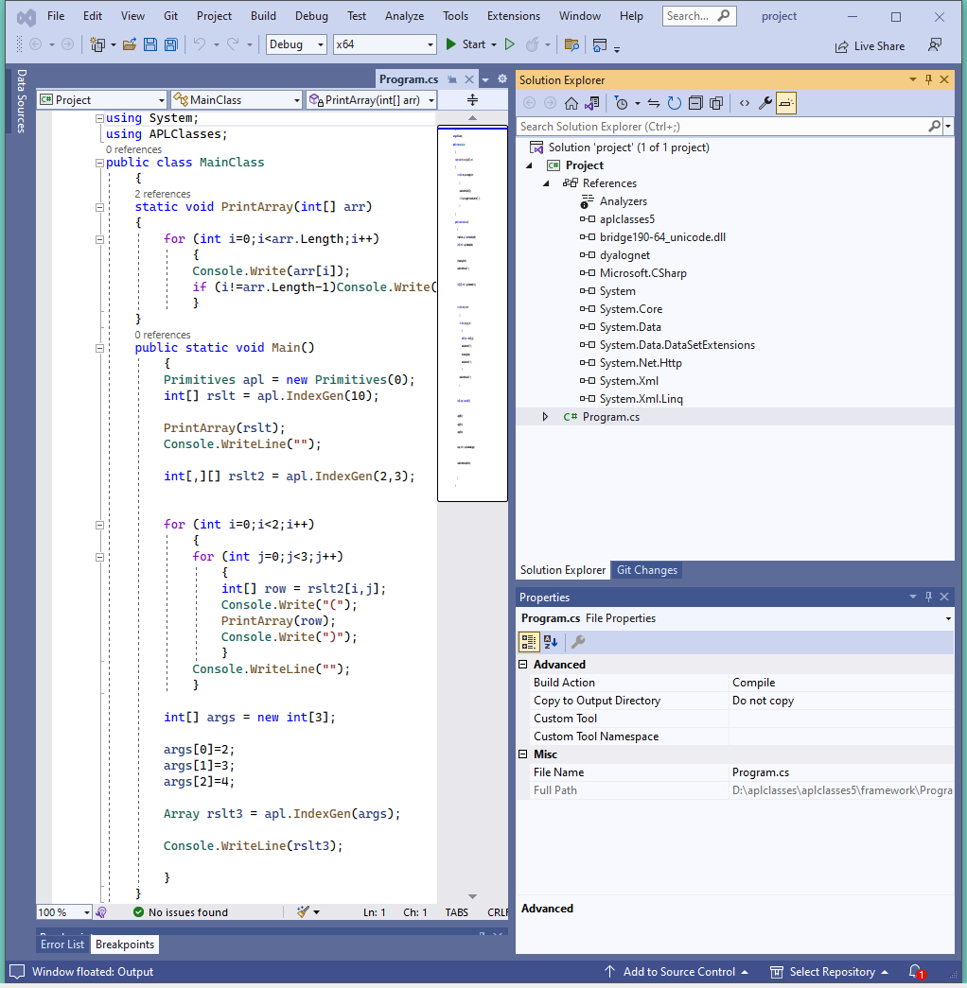
Task: Open the notifications bell in status bar
Action: click(x=915, y=971)
